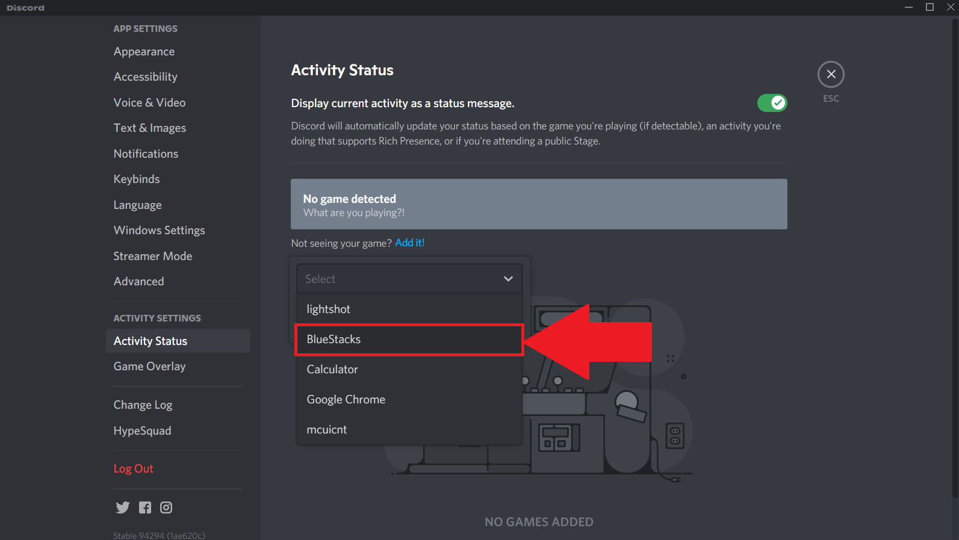Image resolution: width=959 pixels, height=540 pixels.
Task: View the Change Log entry
Action: (143, 405)
